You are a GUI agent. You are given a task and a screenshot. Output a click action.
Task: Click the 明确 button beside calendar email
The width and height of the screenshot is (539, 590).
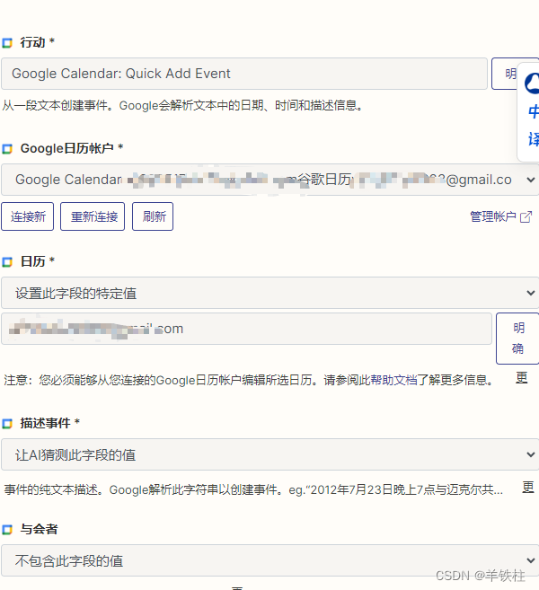tap(518, 339)
